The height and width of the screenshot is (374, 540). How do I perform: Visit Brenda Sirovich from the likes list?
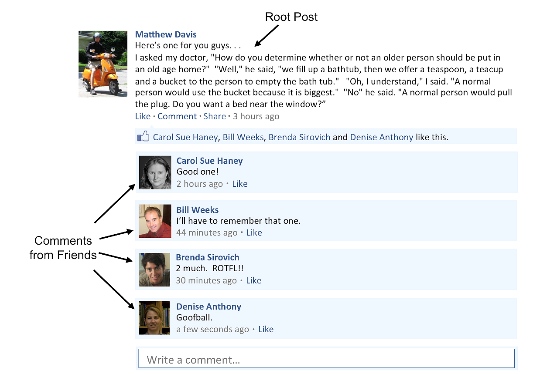pos(299,137)
